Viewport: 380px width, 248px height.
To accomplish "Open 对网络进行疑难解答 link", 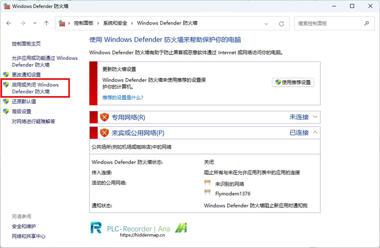I will (x=33, y=121).
